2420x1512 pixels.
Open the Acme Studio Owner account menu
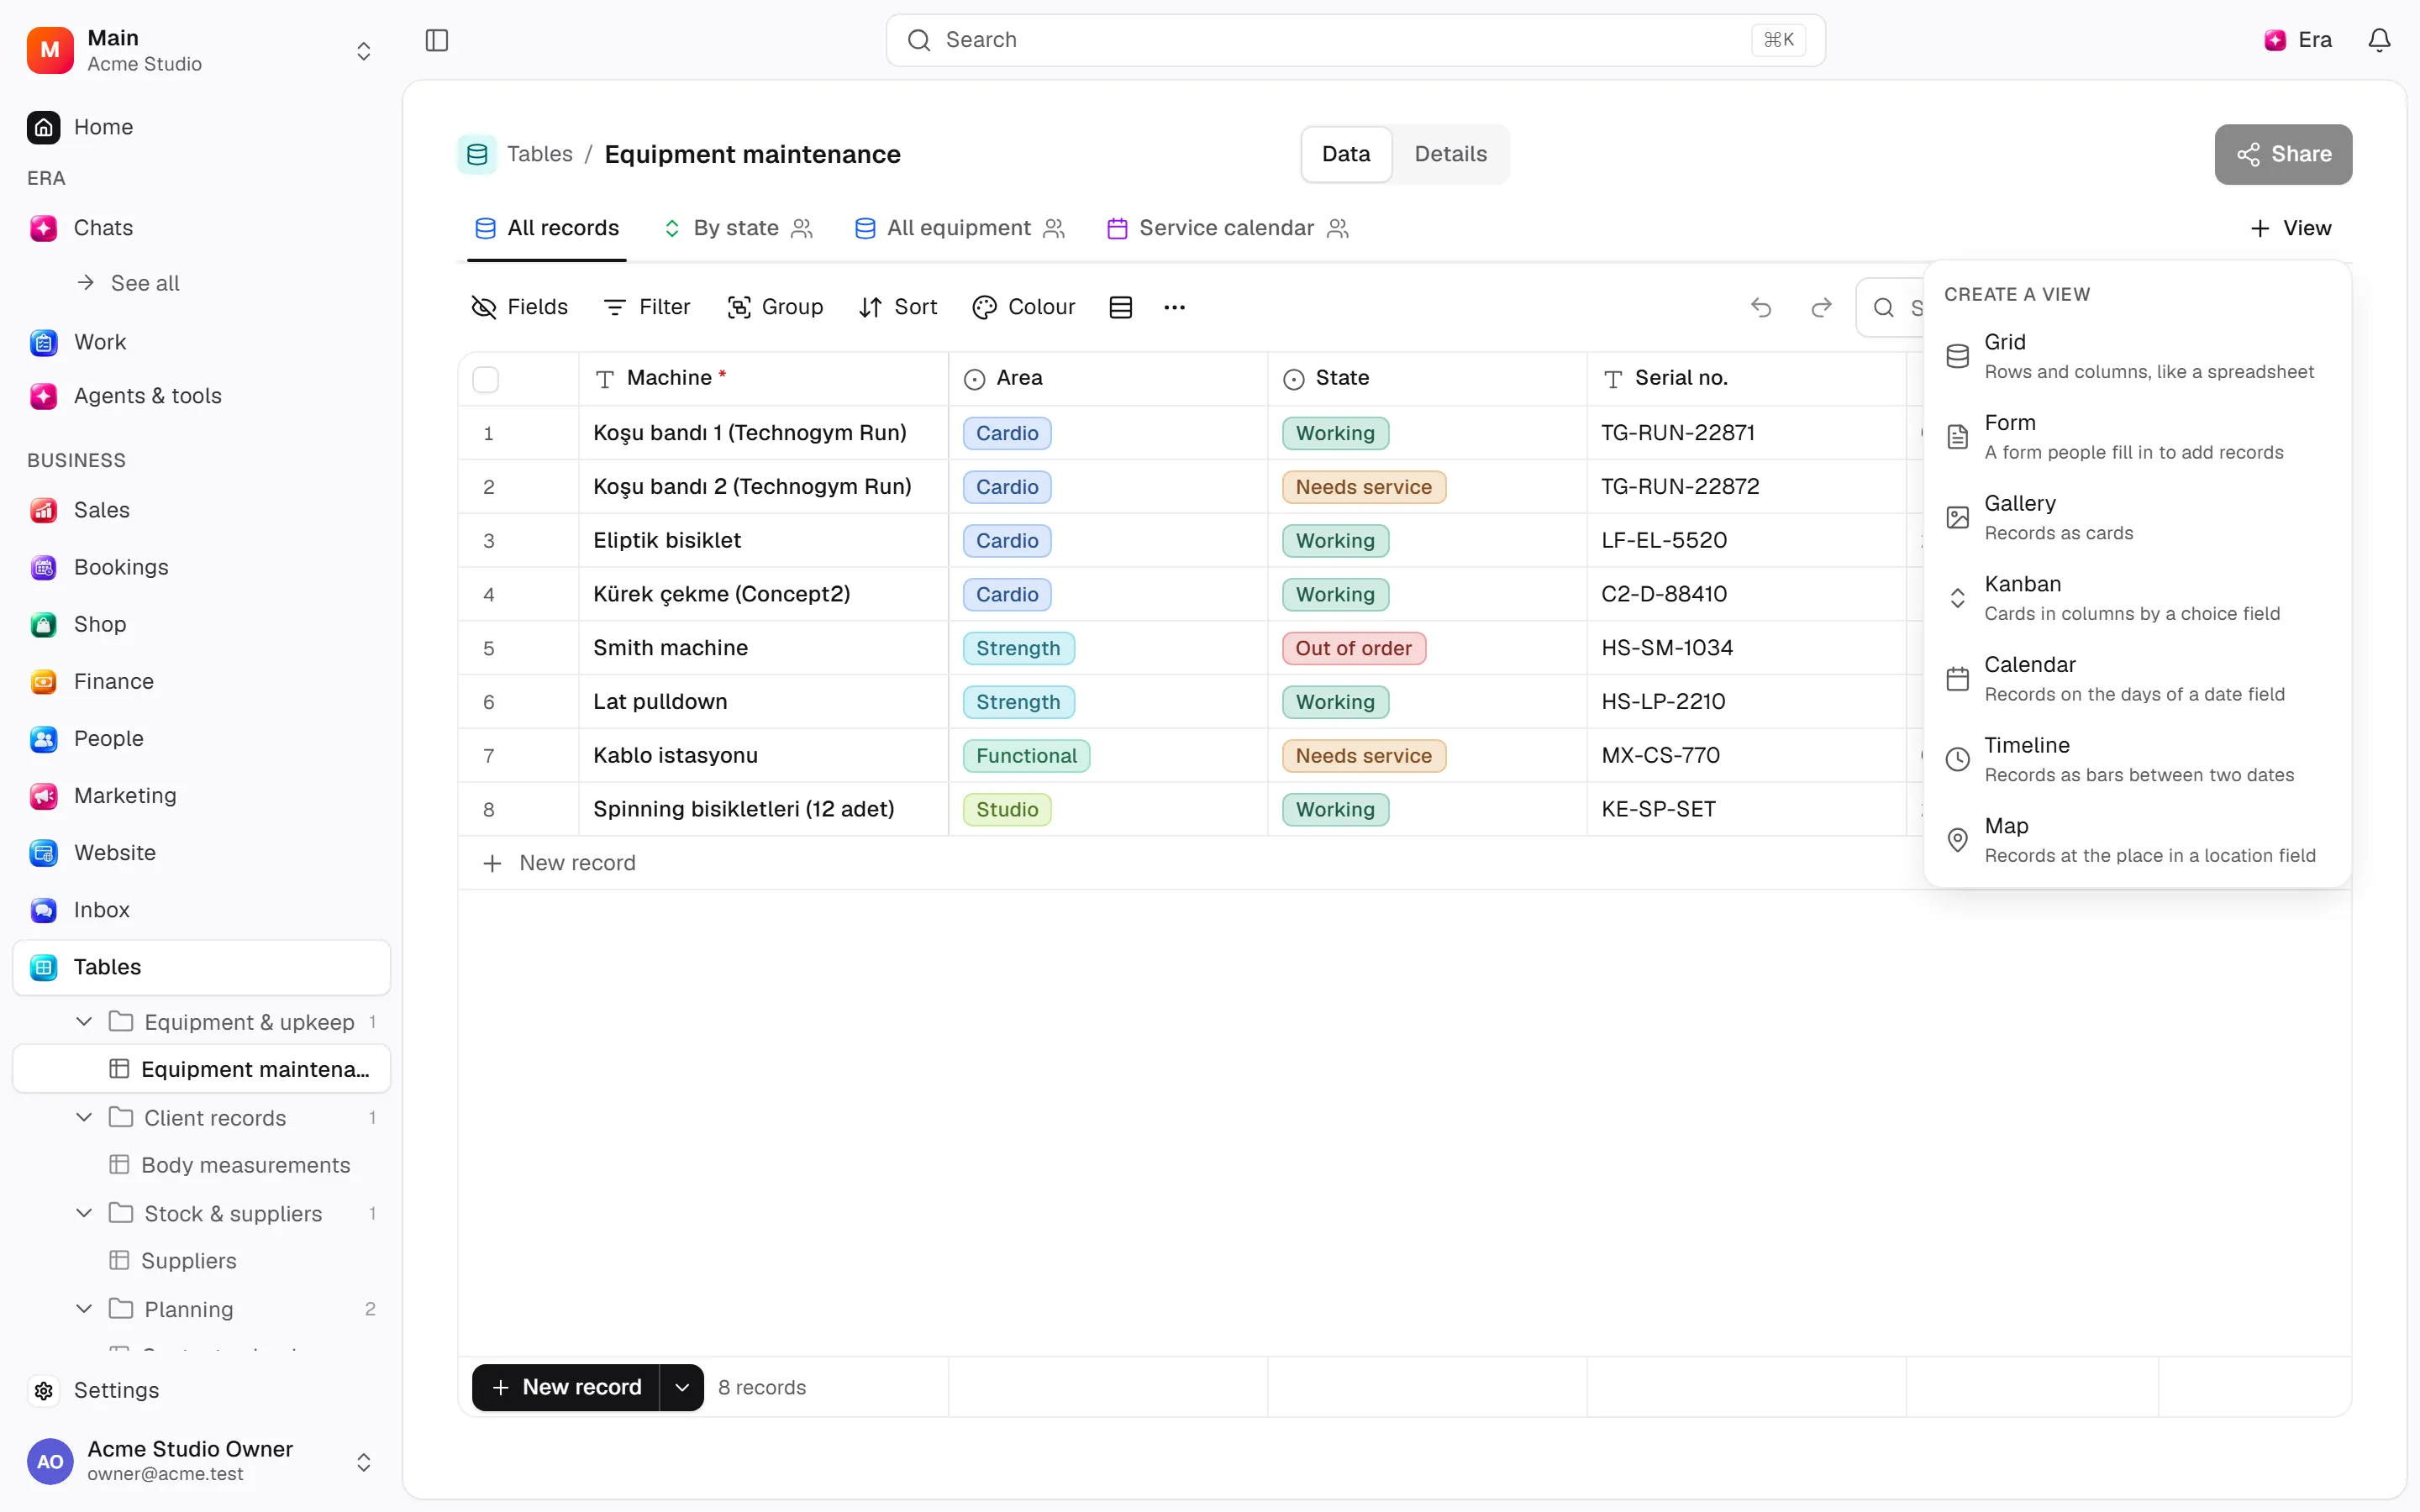201,1461
